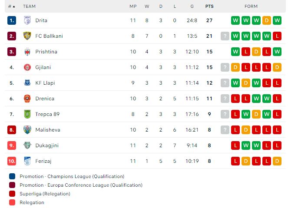
Task: Click the Drenica club crest
Action: pyautogui.click(x=27, y=99)
